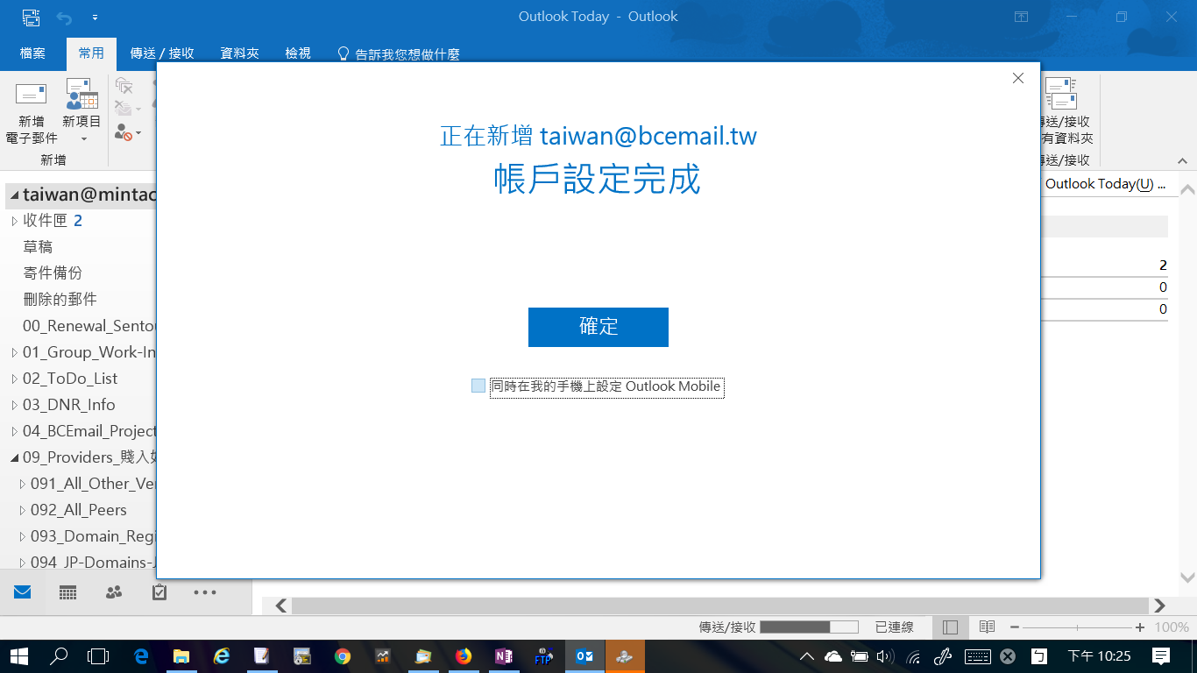The height and width of the screenshot is (673, 1197).
Task: Open the Tasks clipboard icon
Action: tap(159, 592)
